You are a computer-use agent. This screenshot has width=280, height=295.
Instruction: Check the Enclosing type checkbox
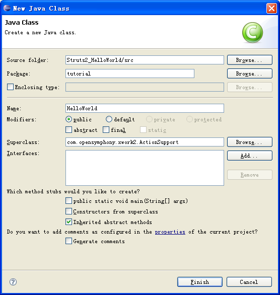pyautogui.click(x=11, y=87)
